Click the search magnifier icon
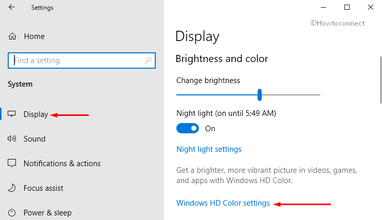 click(x=148, y=61)
